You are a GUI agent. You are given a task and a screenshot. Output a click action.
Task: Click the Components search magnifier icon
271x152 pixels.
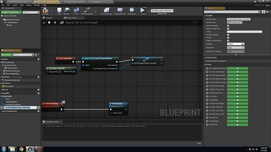click(39, 12)
